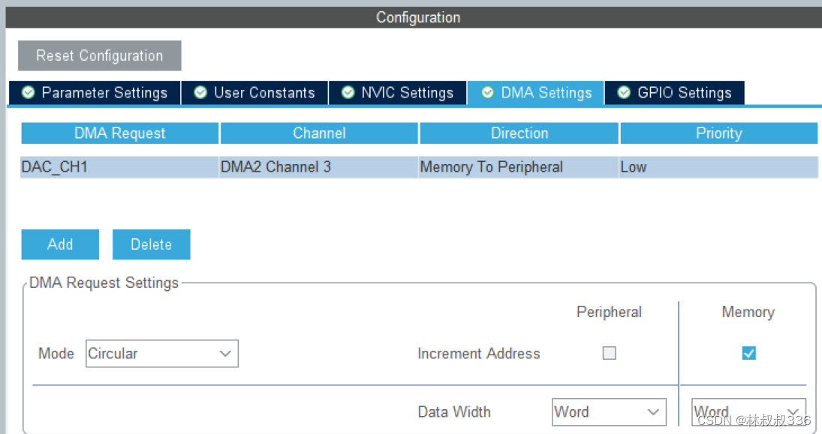Delete the selected DMA request
The image size is (822, 434).
pos(152,244)
